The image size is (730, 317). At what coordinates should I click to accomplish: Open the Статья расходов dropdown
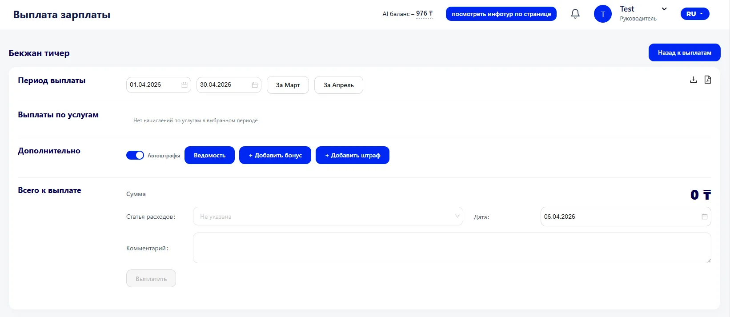(328, 217)
